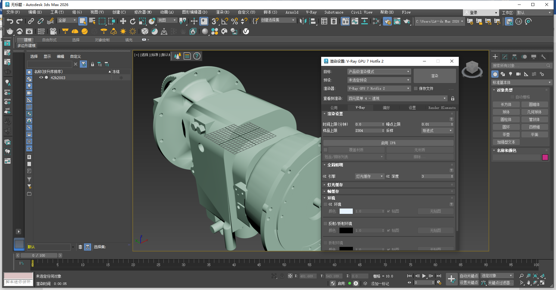Select the Link objects tool

31,21
